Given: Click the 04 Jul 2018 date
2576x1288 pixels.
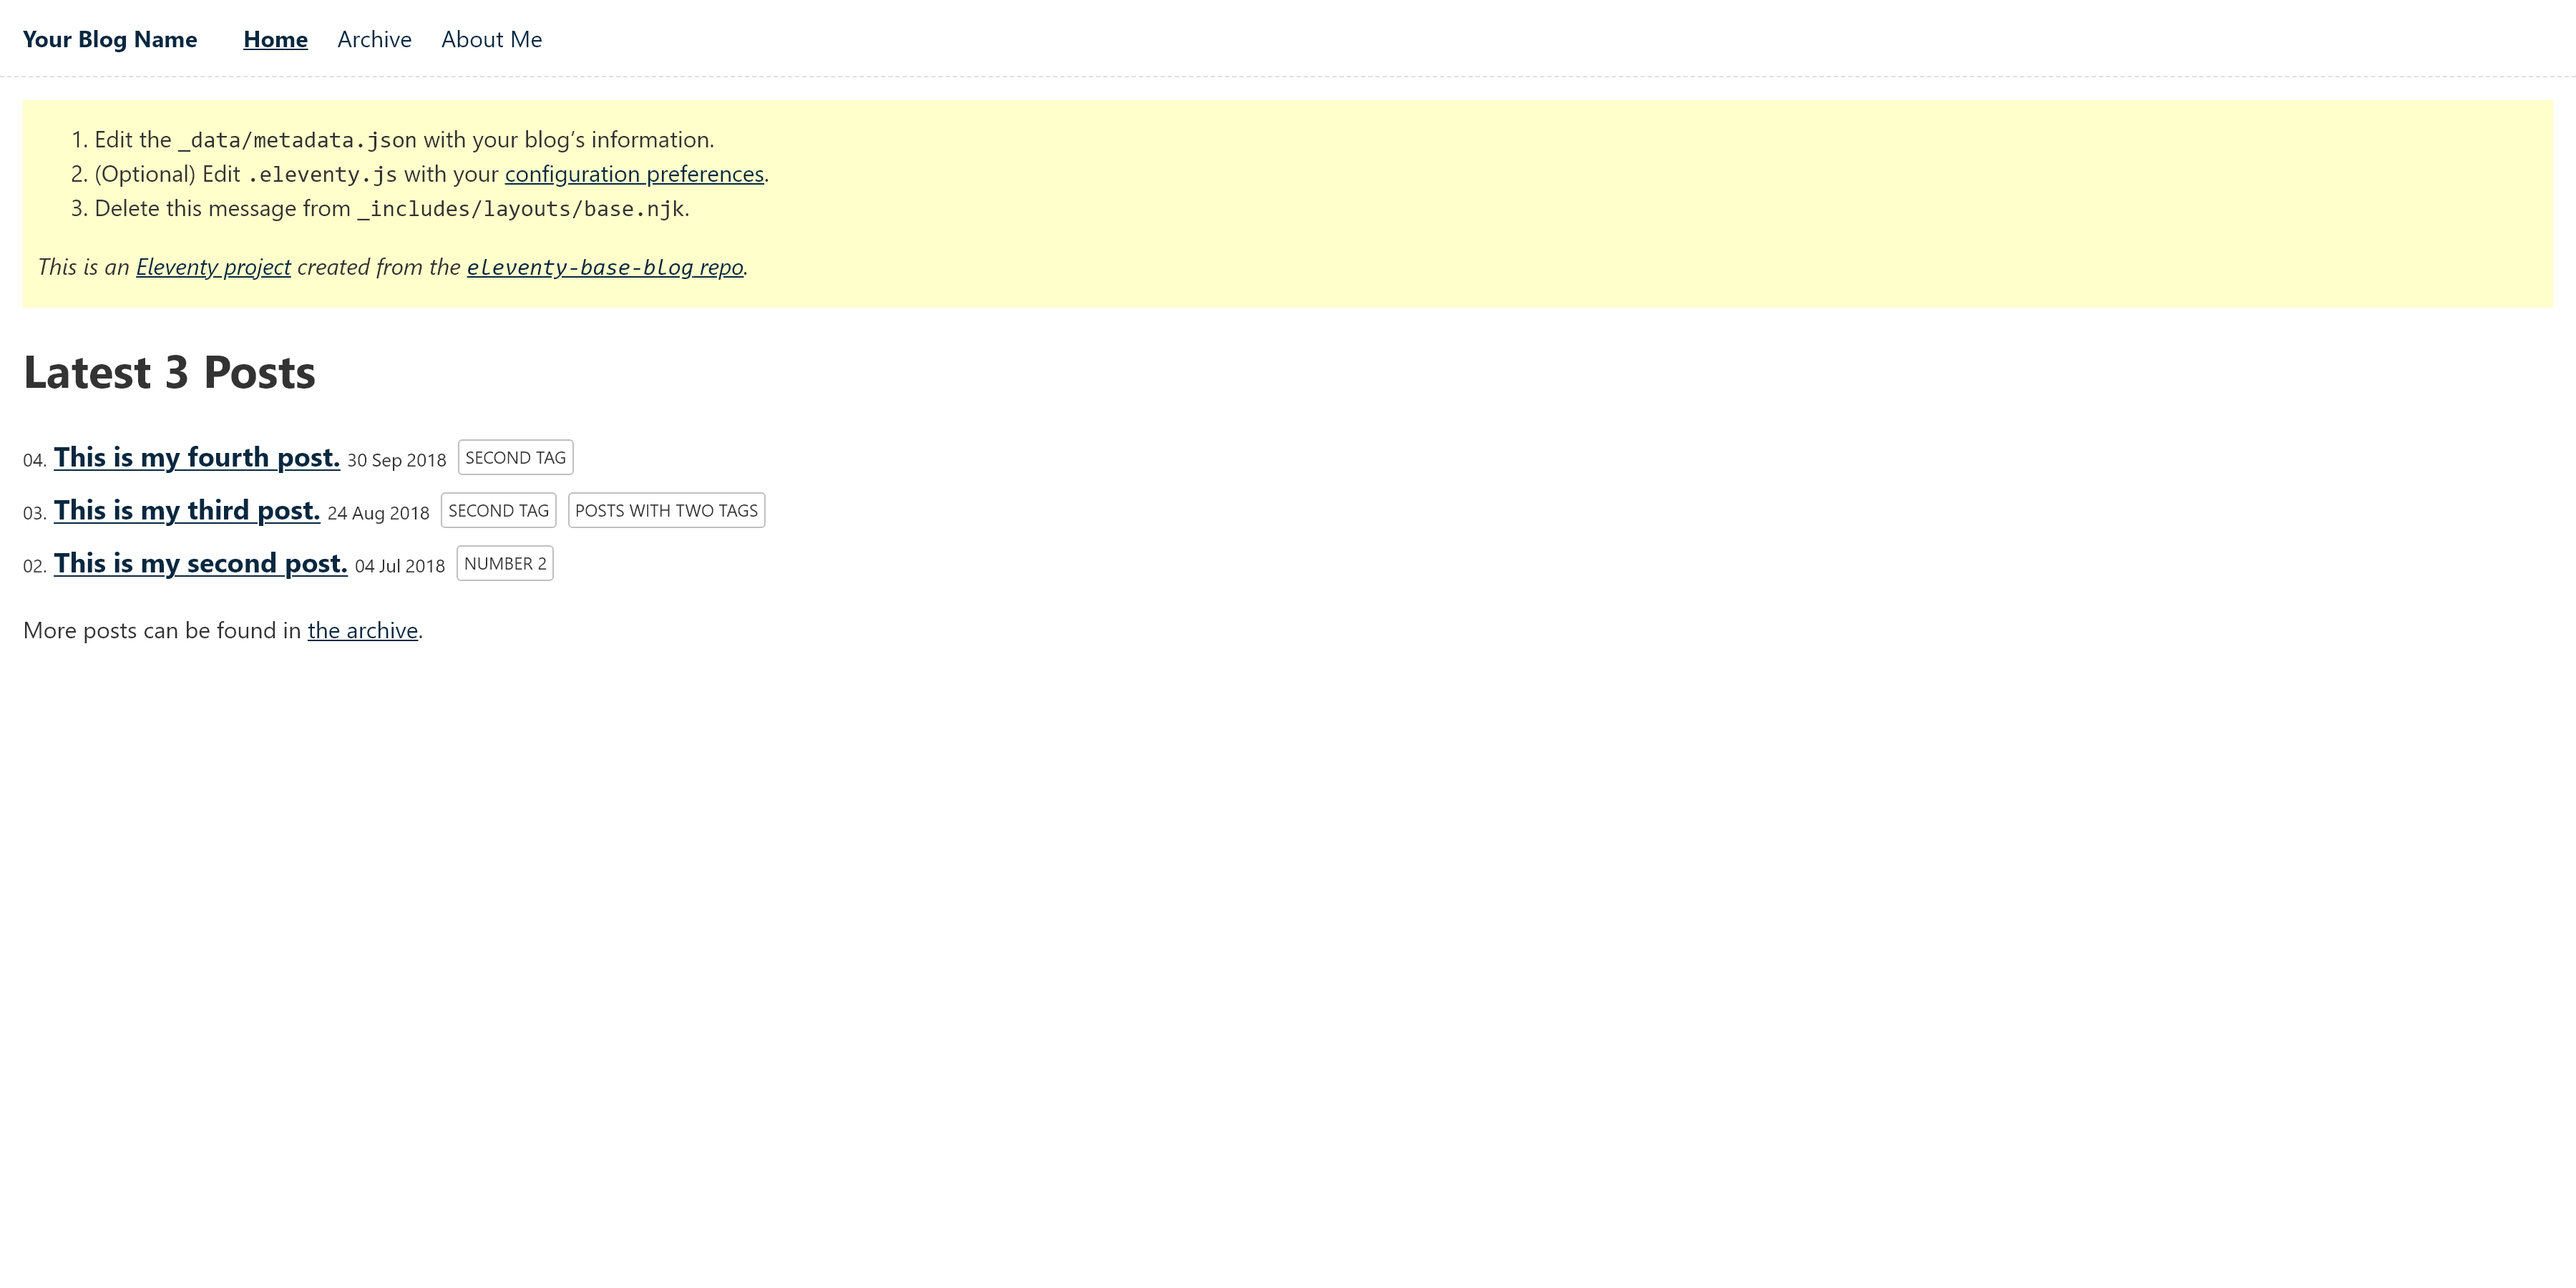Looking at the screenshot, I should 400,566.
